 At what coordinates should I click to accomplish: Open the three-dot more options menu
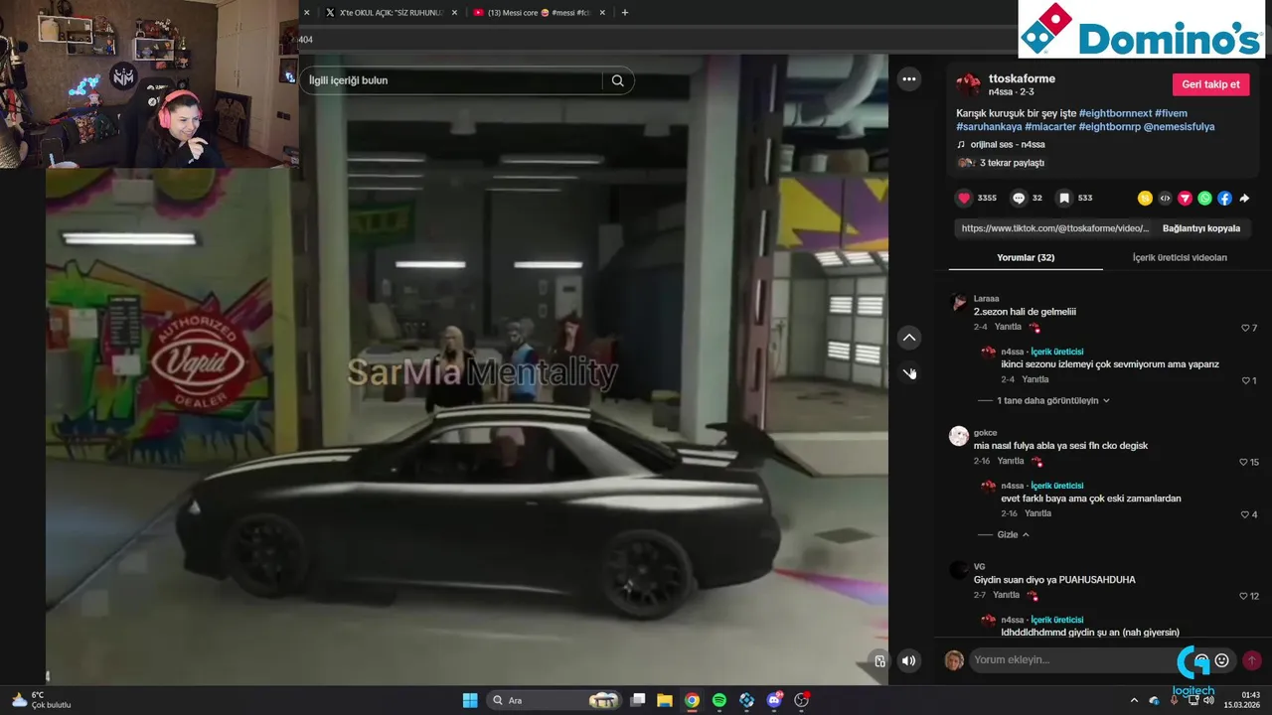pyautogui.click(x=908, y=79)
